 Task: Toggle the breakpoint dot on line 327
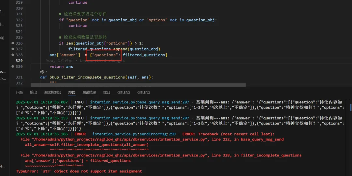(x=13, y=49)
